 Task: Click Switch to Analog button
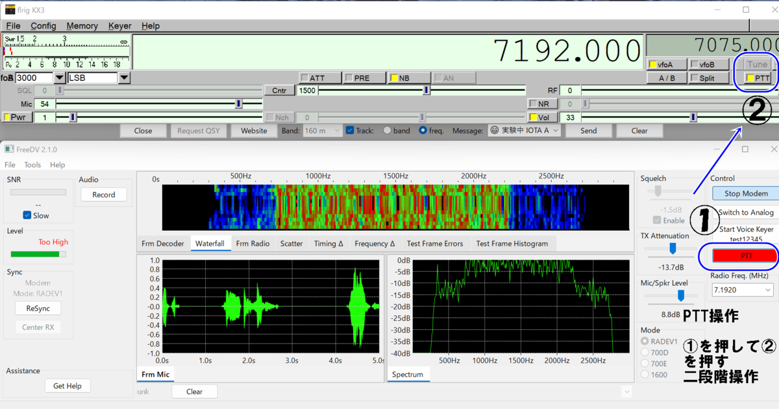click(x=745, y=213)
